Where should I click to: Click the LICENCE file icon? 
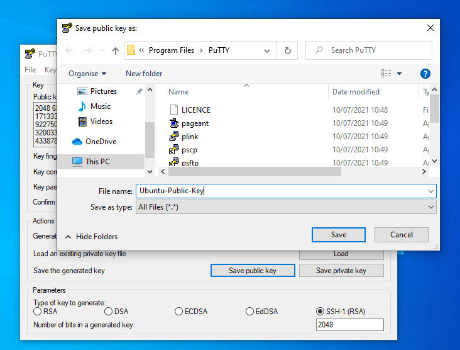[173, 110]
